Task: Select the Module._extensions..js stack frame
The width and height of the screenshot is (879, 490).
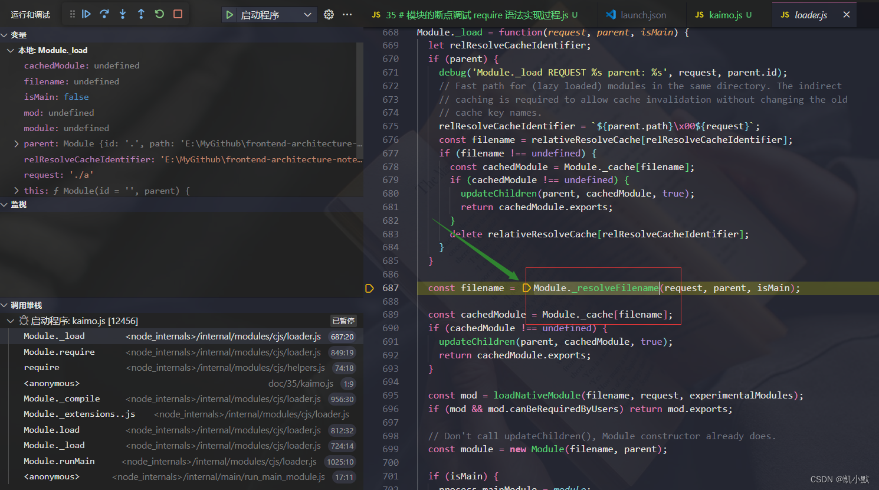Action: tap(182, 414)
